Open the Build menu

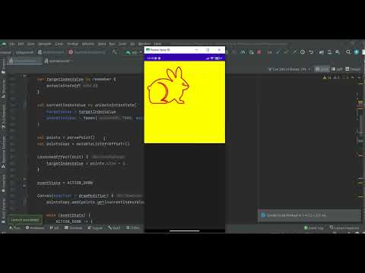coord(102,44)
